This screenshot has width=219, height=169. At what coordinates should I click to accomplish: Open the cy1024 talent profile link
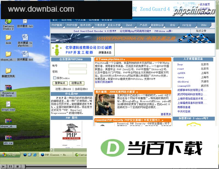pos(181,73)
